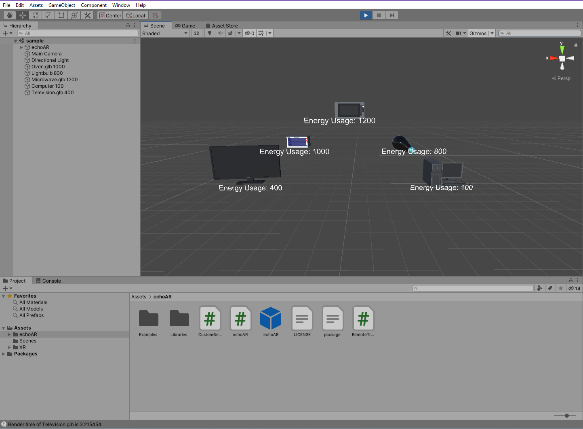Toggle Local handle rotation
The width and height of the screenshot is (583, 429).
(x=136, y=15)
